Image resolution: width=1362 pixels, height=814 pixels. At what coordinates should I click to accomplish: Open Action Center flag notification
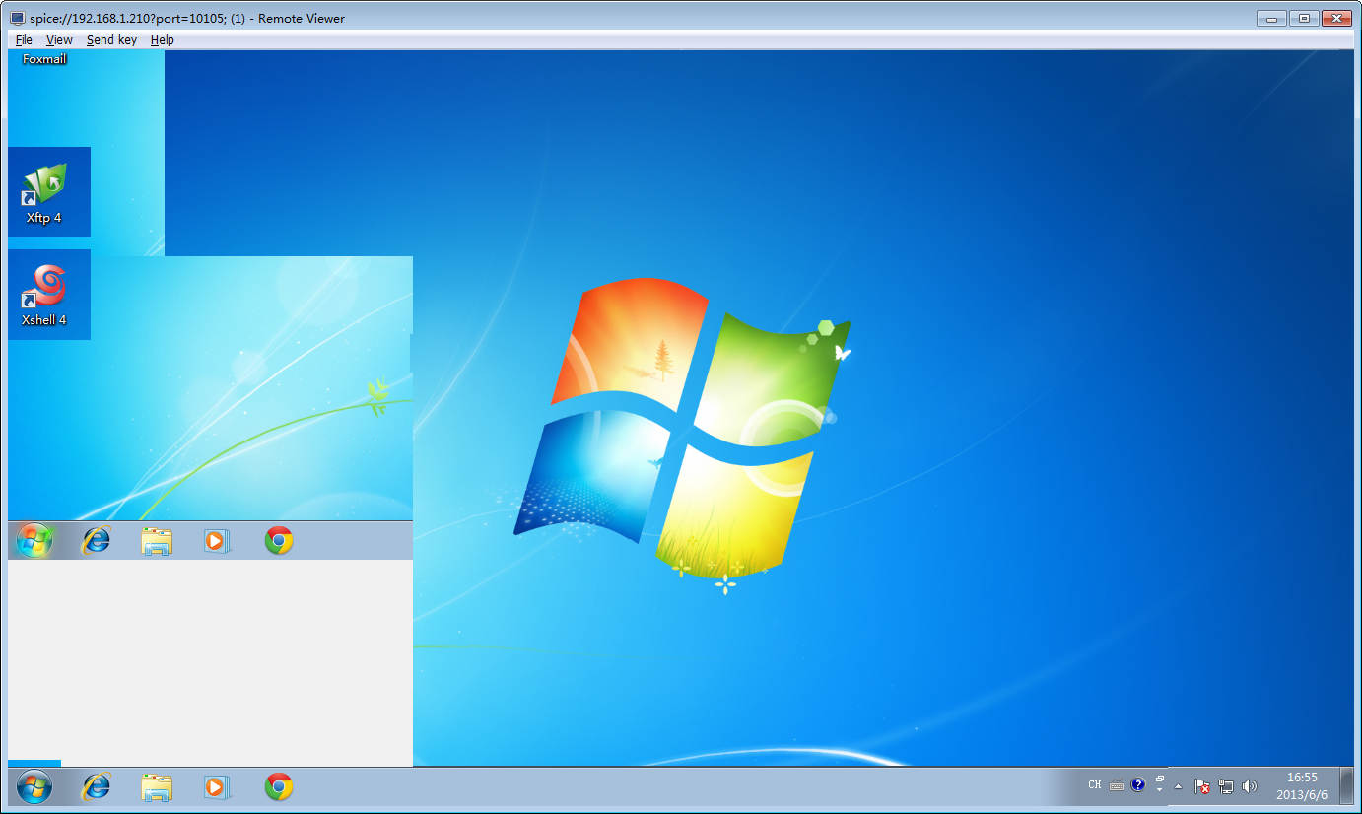[x=1202, y=786]
